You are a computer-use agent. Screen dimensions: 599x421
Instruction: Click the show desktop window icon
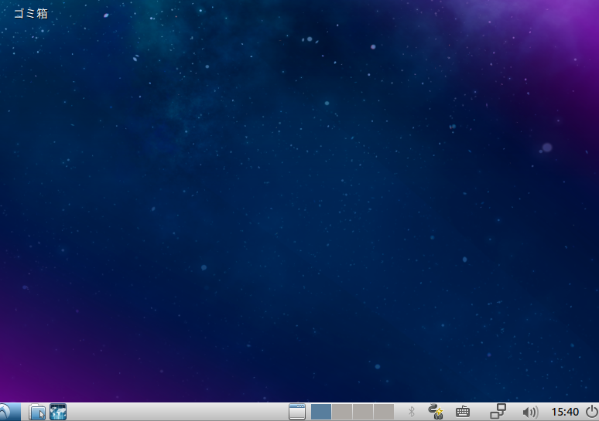[x=297, y=412]
